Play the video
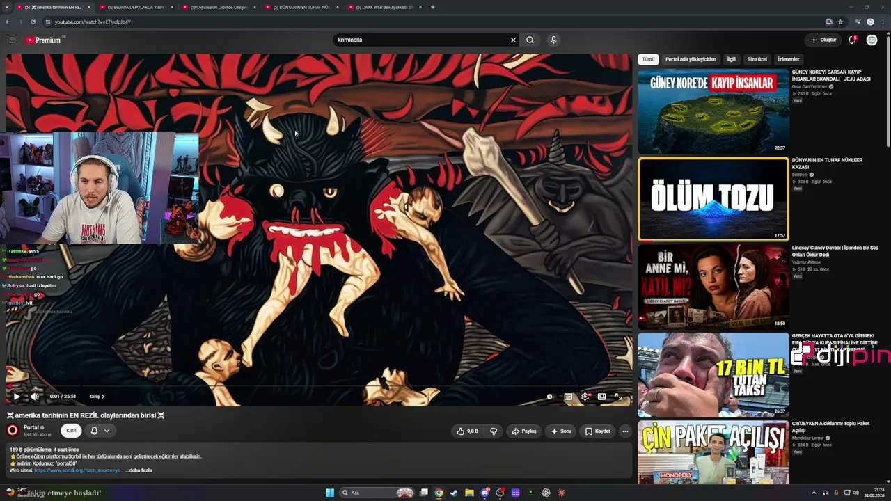 (x=17, y=397)
